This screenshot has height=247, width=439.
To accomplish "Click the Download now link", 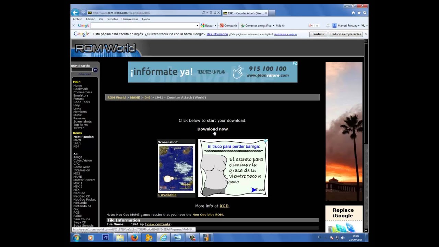I will [212, 129].
